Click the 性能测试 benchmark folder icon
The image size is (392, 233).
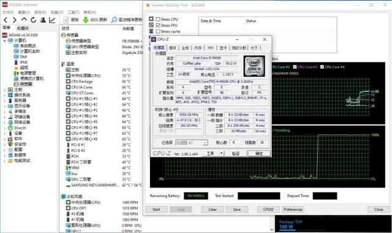coord(10,161)
